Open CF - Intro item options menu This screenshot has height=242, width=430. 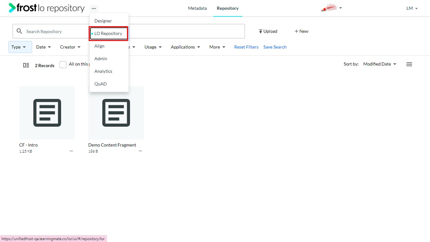[x=71, y=151]
